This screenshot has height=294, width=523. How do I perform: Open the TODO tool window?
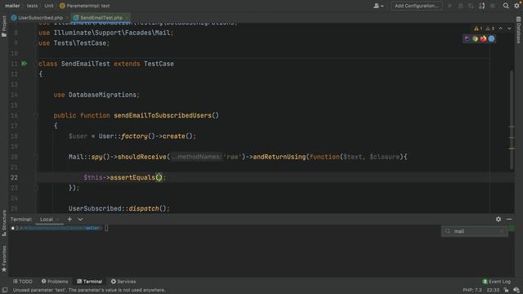coord(23,281)
